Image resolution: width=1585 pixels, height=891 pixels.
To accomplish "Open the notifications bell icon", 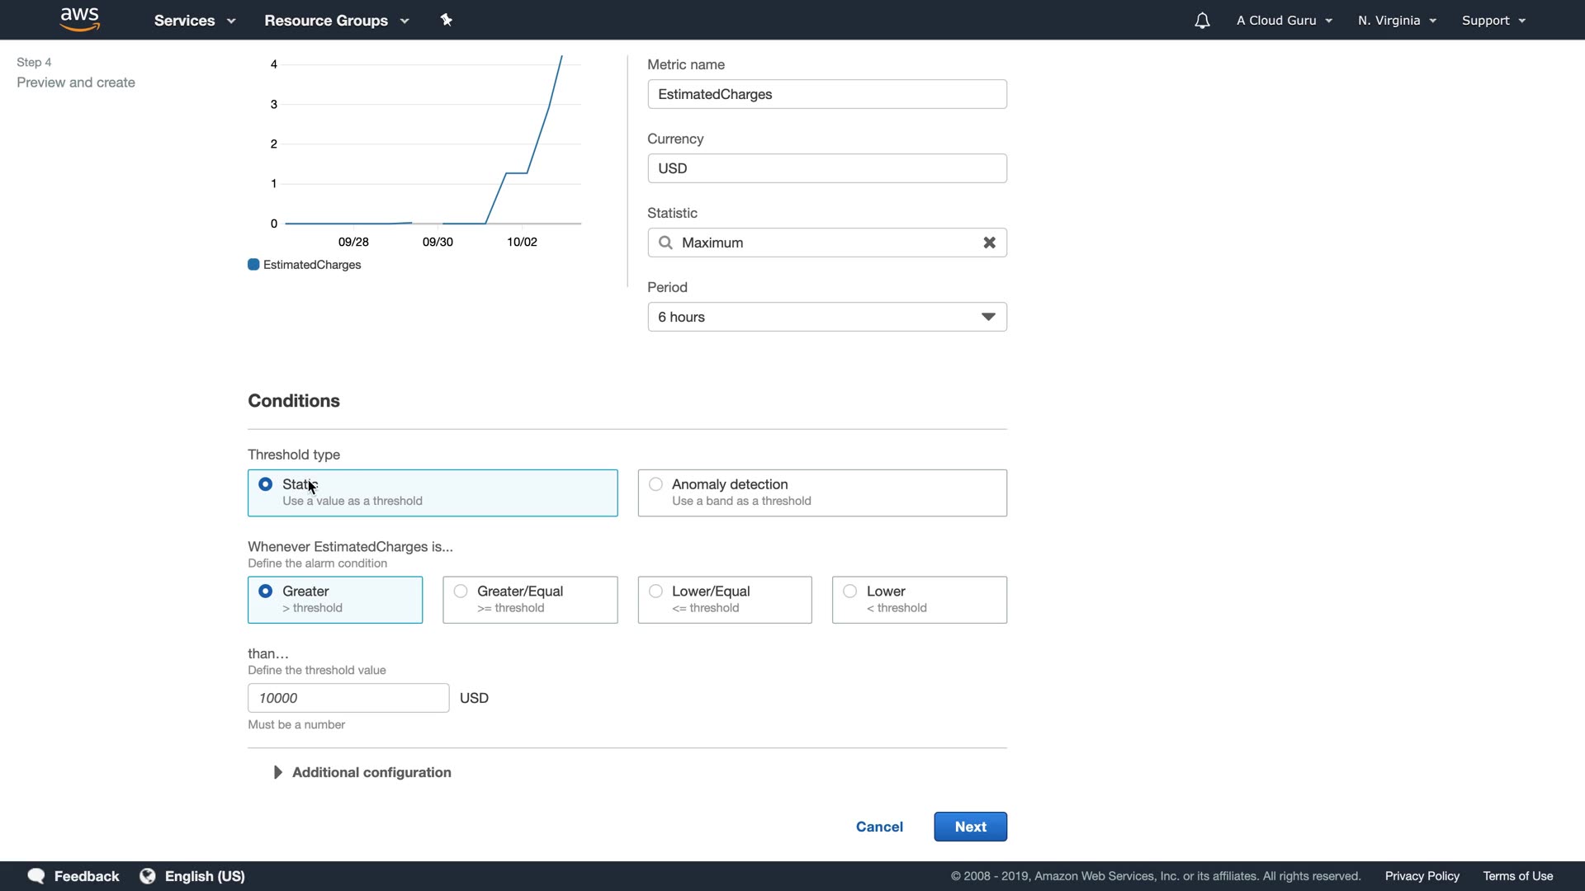I will [x=1202, y=21].
